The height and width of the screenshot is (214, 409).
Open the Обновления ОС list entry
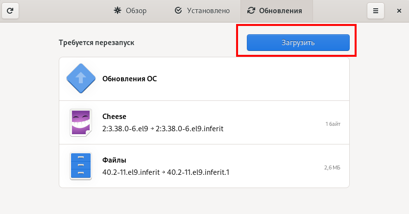tap(129, 78)
